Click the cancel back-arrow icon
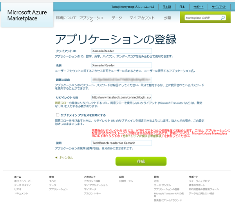 tap(56, 157)
